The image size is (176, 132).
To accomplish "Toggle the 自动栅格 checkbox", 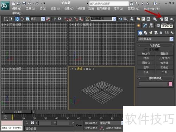I will click(146, 49).
